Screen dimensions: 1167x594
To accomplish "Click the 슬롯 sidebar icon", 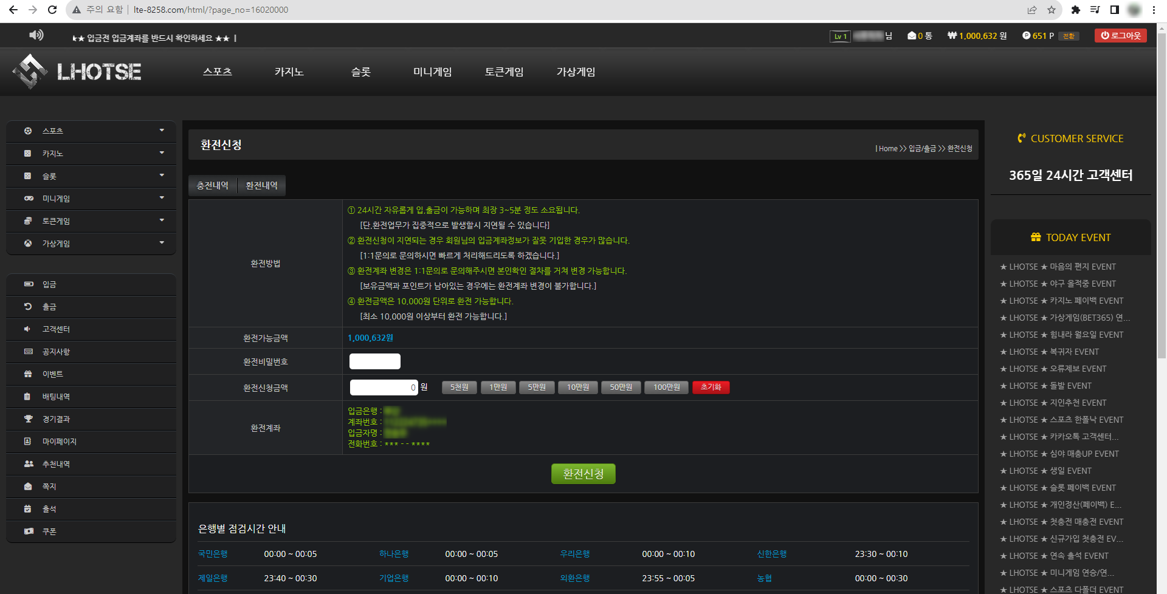I will pyautogui.click(x=28, y=176).
